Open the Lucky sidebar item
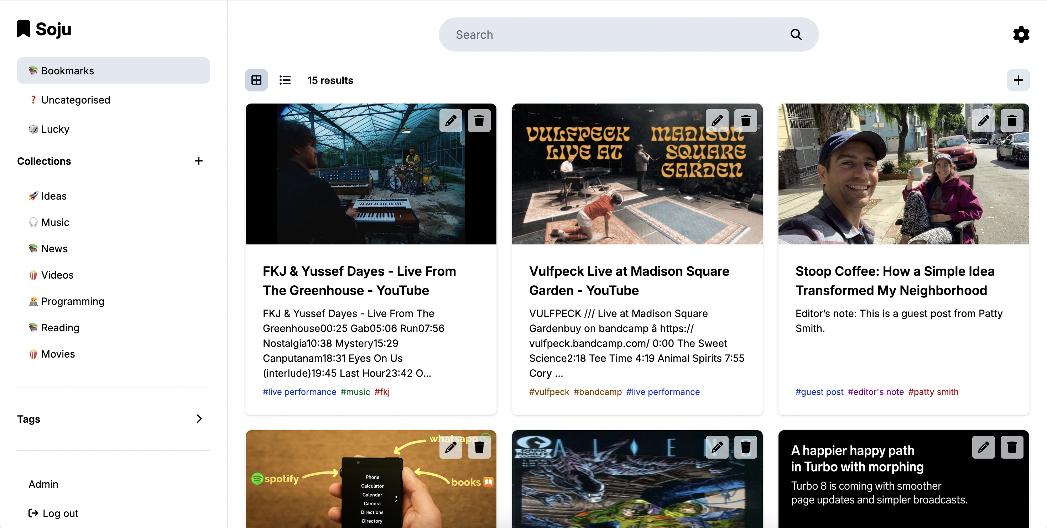Viewport: 1047px width, 528px height. pos(113,129)
